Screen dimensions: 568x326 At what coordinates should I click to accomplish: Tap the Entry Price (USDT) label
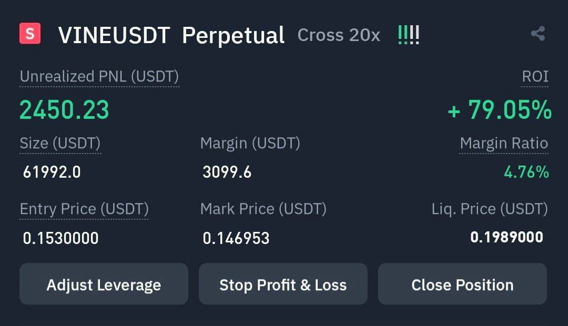click(84, 209)
